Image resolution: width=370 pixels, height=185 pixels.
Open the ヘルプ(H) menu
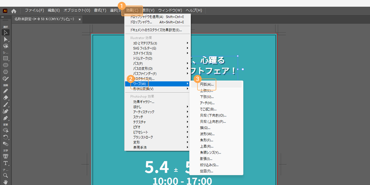pos(194,10)
